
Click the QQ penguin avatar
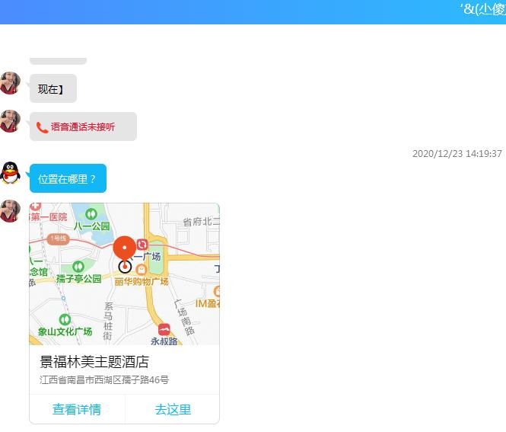tap(10, 173)
